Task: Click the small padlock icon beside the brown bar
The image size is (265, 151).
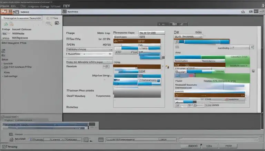Action: click(168, 67)
